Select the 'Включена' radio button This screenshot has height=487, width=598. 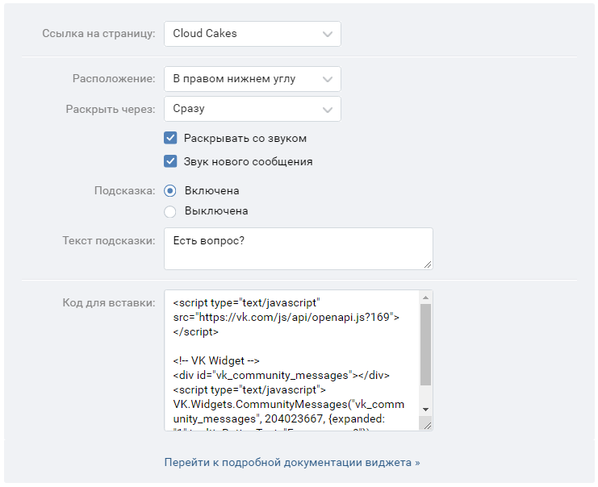(170, 190)
